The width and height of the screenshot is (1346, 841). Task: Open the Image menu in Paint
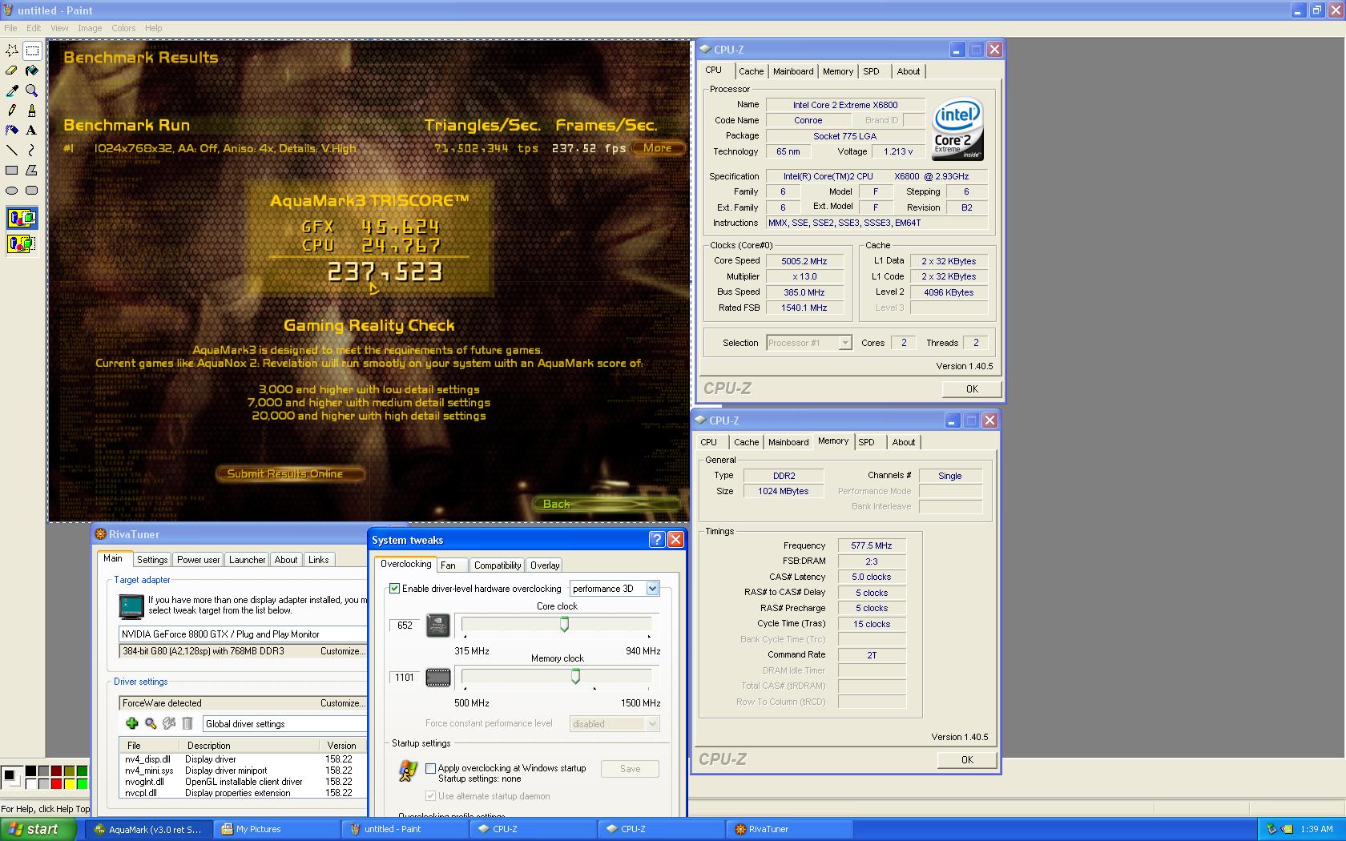(90, 28)
